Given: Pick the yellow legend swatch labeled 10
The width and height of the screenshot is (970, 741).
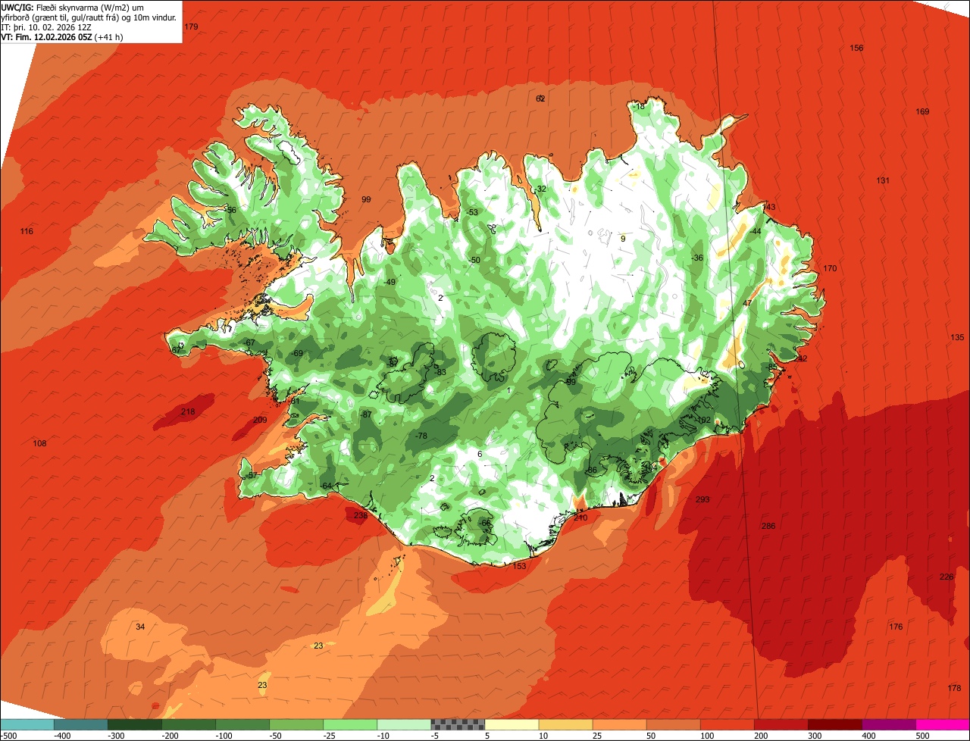Looking at the screenshot, I should (x=565, y=724).
